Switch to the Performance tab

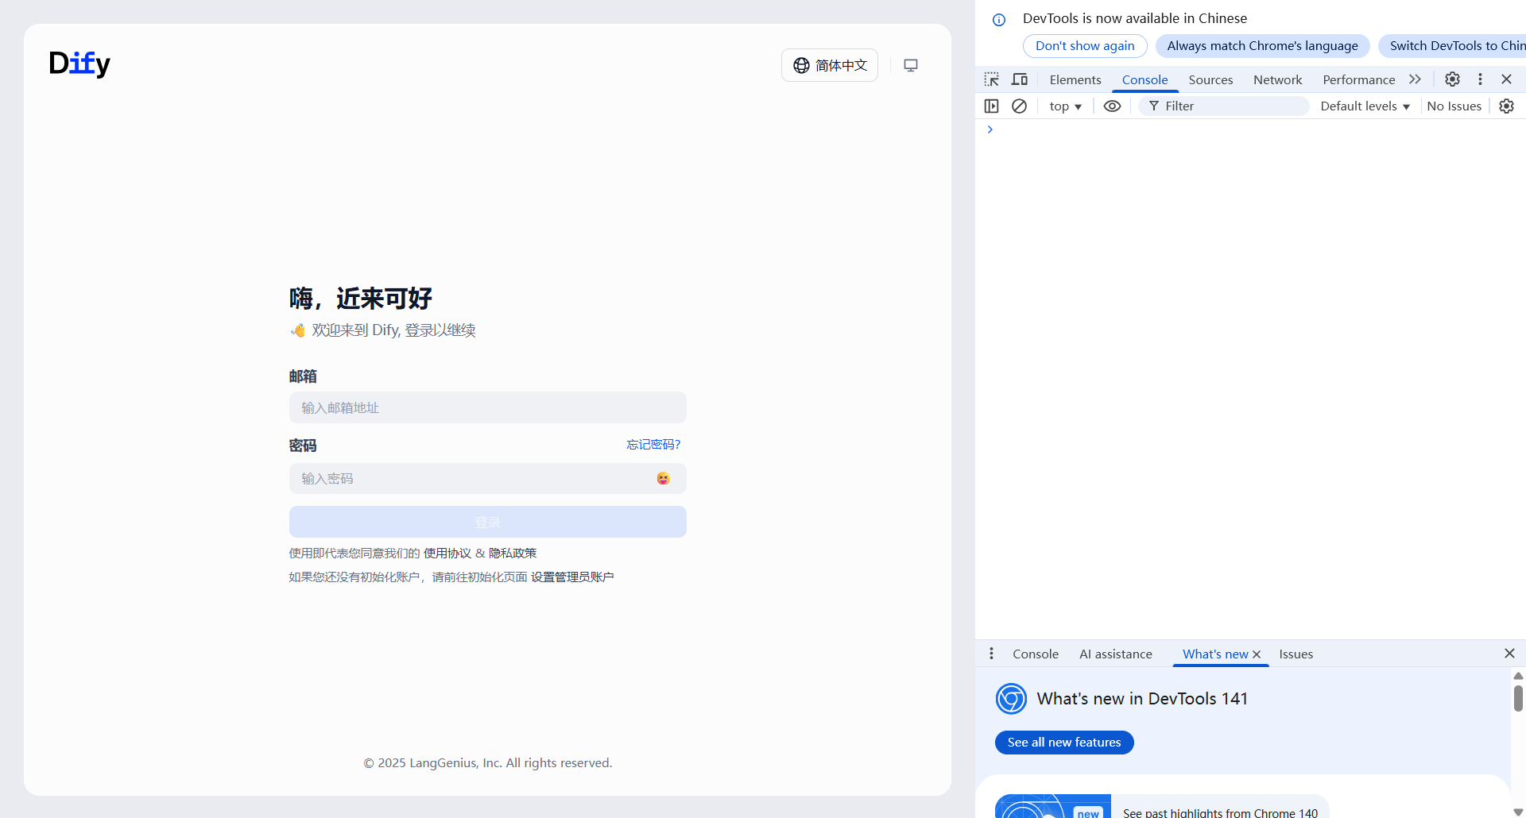pyautogui.click(x=1358, y=79)
